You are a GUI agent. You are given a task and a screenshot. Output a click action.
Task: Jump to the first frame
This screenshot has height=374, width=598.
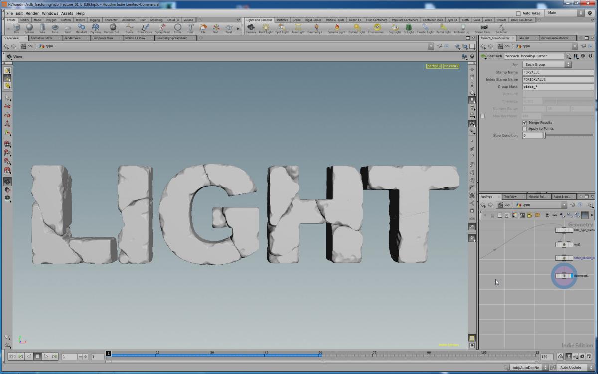(x=12, y=357)
